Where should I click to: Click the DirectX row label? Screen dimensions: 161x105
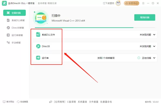[x=46, y=46]
